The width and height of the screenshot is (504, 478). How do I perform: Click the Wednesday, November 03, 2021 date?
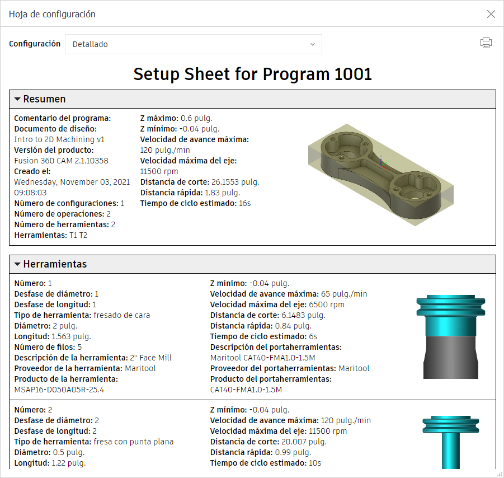pos(72,182)
